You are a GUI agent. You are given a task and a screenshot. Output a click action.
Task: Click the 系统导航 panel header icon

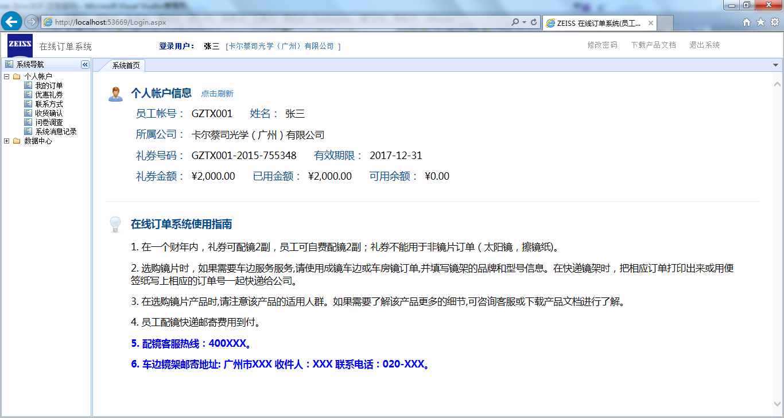9,64
